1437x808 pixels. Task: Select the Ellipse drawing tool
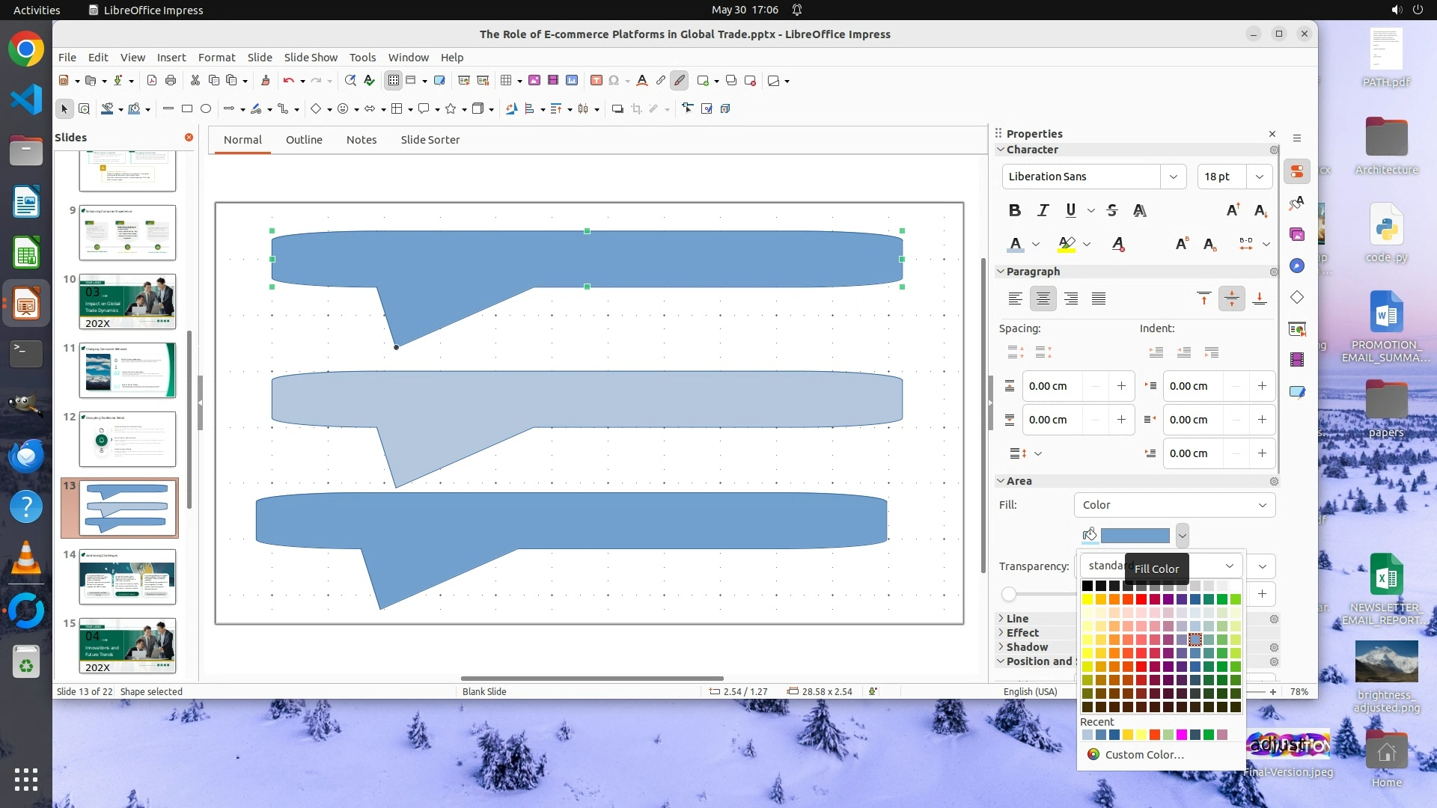tap(206, 108)
